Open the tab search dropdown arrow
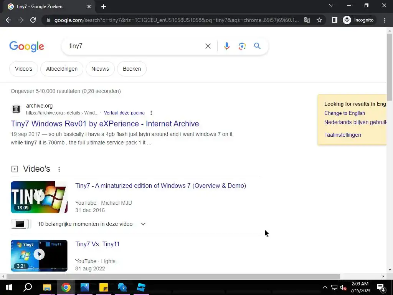Screen dimensions: 393x295 coord(331,5)
